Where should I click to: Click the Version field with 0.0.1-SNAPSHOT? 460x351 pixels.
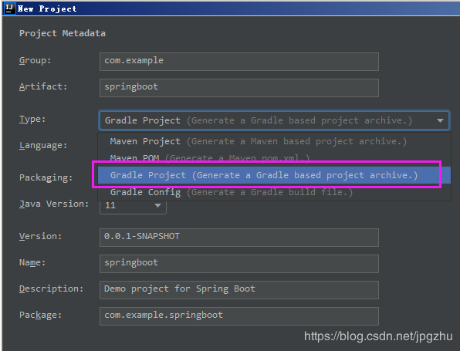coord(239,238)
